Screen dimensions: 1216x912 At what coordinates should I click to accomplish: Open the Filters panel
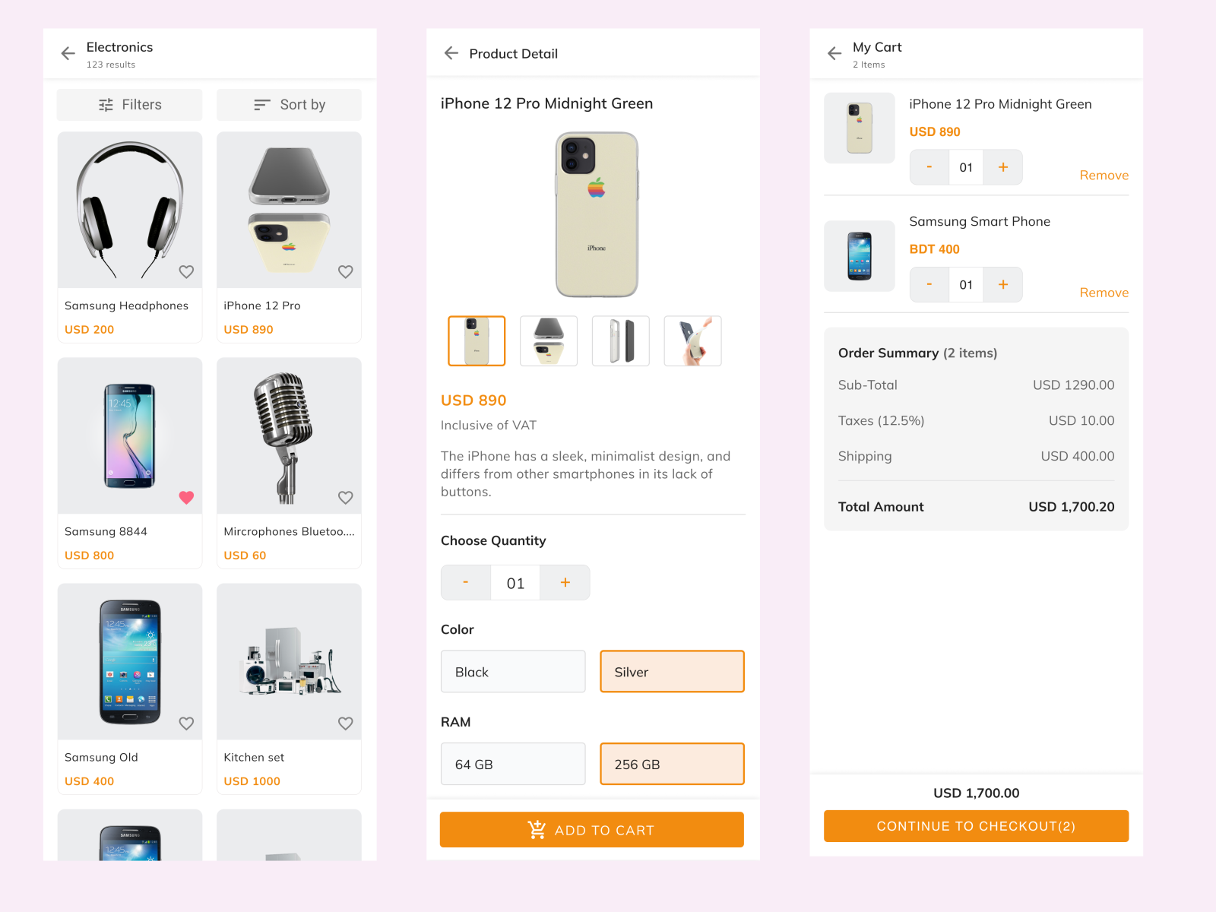(x=129, y=104)
